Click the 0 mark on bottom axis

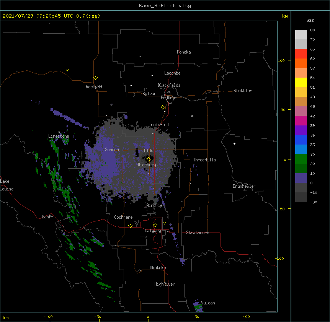[148, 317]
